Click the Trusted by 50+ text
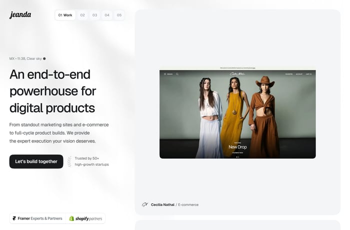The width and height of the screenshot is (350, 230). pos(87,158)
